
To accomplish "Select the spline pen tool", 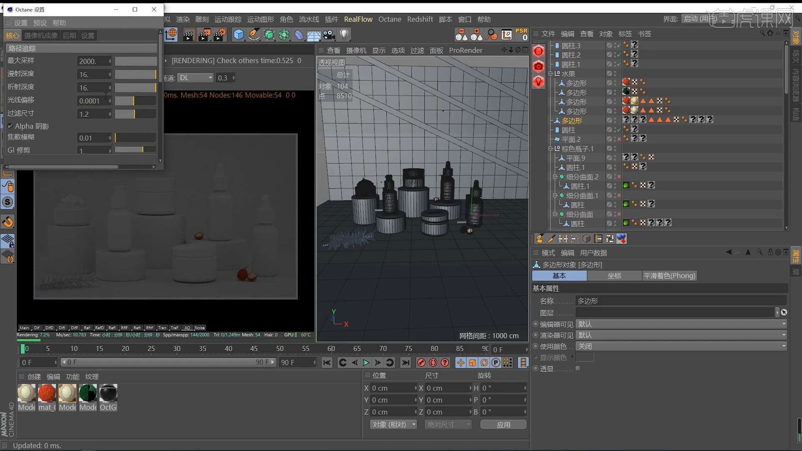I will (x=254, y=35).
